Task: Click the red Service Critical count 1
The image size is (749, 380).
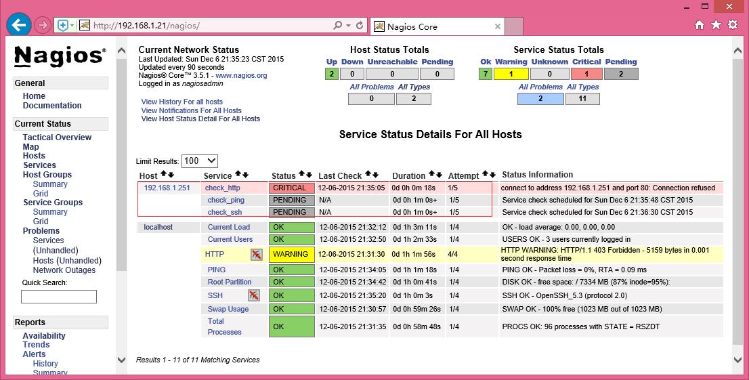Action: [586, 74]
